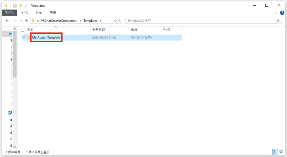The image size is (287, 157).
Task: Navigate to VRChatCreatorCompanion breadcrumb
Action: pos(59,21)
